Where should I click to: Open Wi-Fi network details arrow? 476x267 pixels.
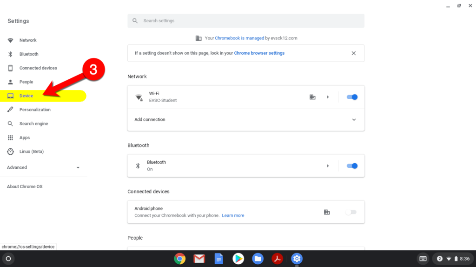point(328,97)
